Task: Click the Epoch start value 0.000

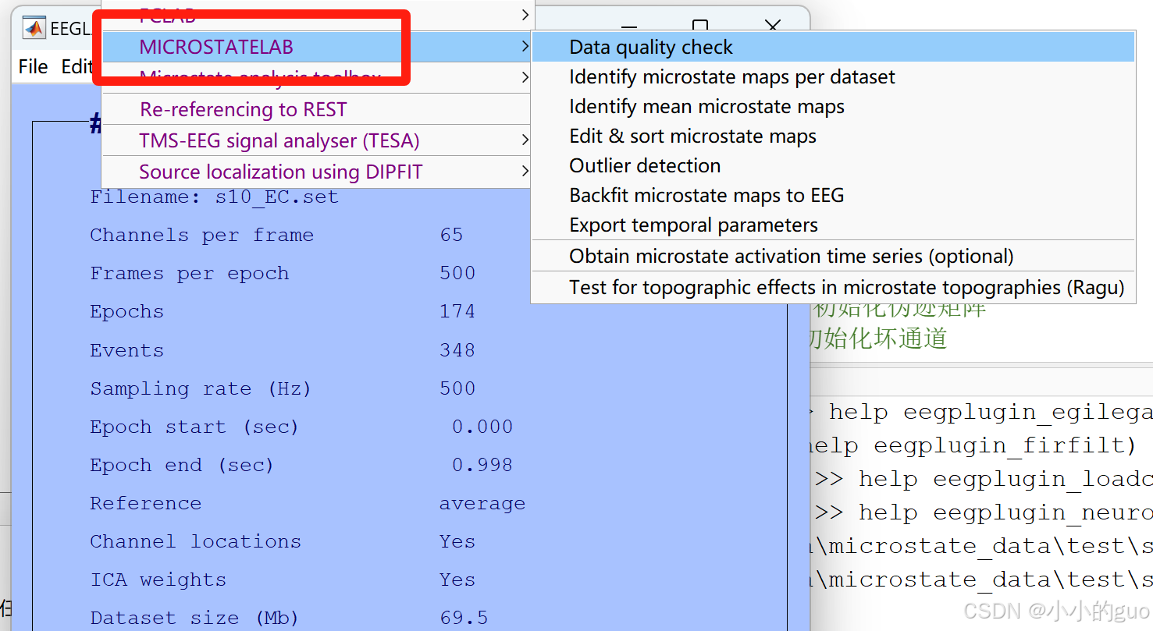Action: (x=482, y=427)
